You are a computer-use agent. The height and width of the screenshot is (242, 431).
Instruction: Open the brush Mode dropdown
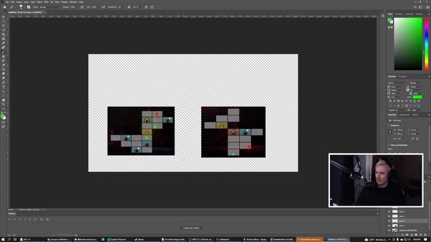pos(49,7)
